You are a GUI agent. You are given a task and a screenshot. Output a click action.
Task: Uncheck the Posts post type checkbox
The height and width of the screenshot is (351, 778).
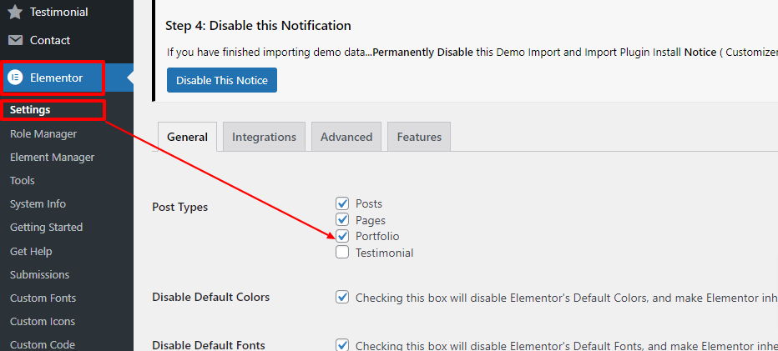point(342,203)
